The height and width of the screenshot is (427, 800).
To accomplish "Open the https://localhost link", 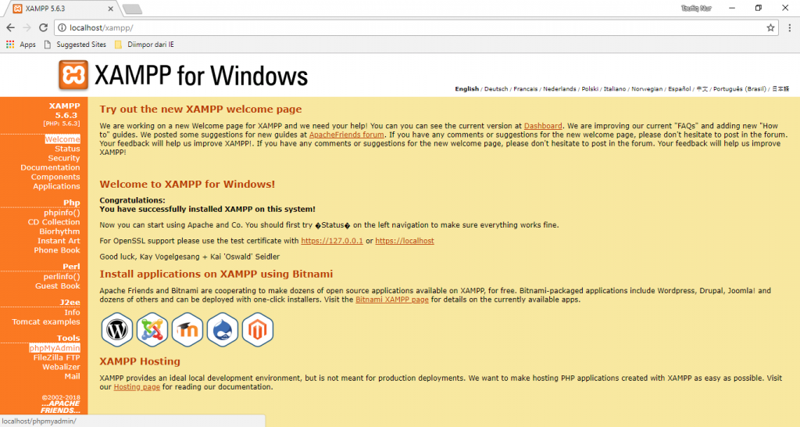I will [x=405, y=241].
